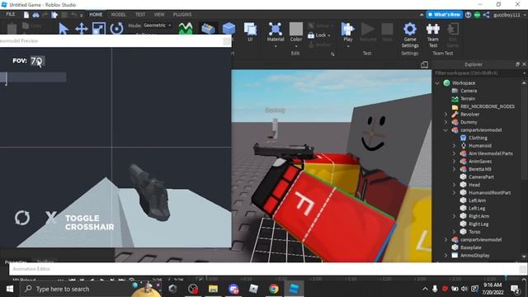
Task: Switch to the HOME tab
Action: pyautogui.click(x=96, y=15)
